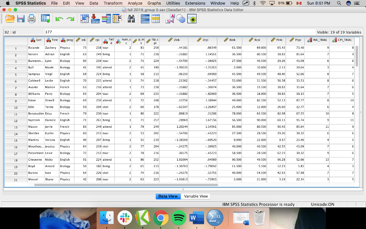Screen dimensions: 366x229
Task: Open SPSS sigma icon in dock
Action: point(215,218)
